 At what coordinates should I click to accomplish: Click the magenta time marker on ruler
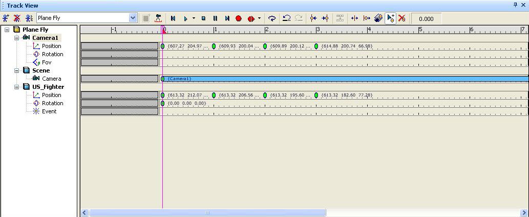164,30
